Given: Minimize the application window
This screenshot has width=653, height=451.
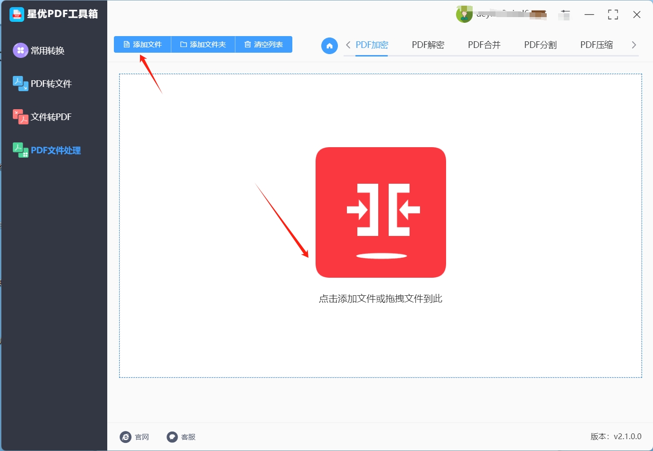Looking at the screenshot, I should (589, 15).
